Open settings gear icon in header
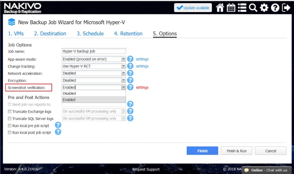This screenshot has height=174, width=294. tap(264, 8)
